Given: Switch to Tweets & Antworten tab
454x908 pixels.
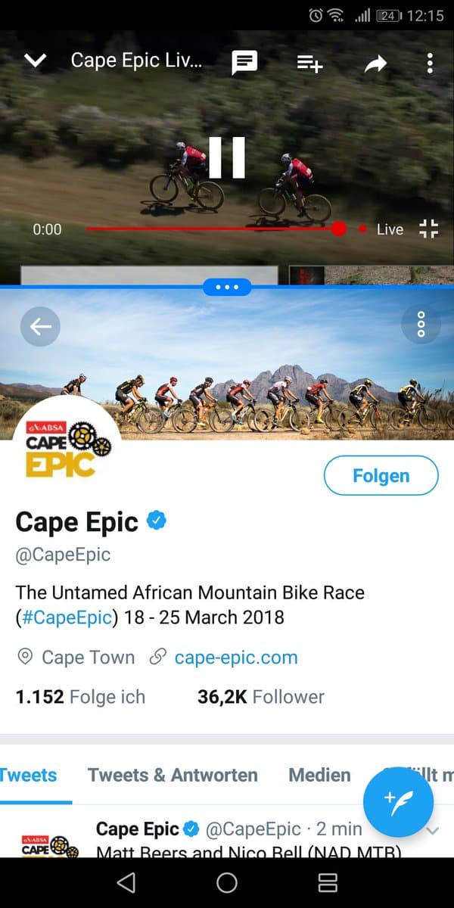Looking at the screenshot, I should pyautogui.click(x=173, y=775).
